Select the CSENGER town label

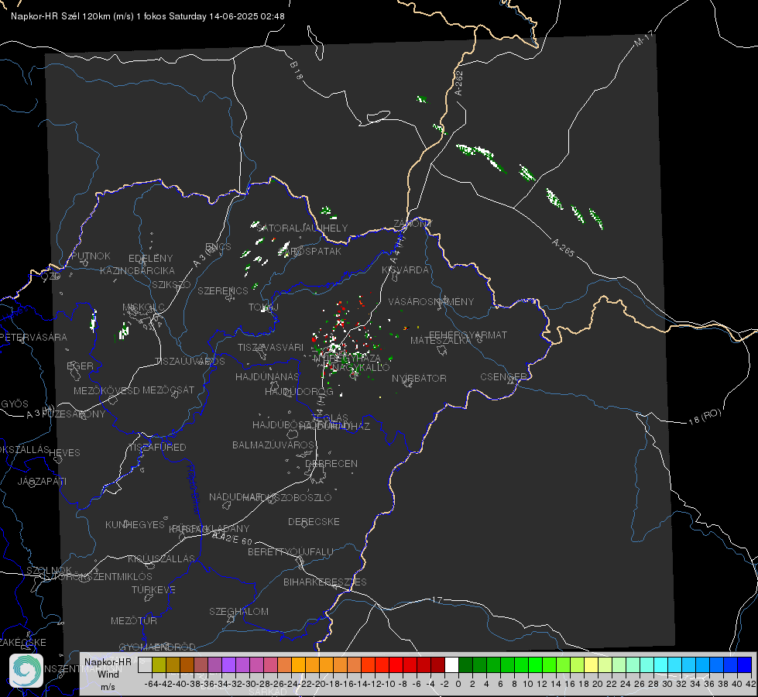pos(503,377)
